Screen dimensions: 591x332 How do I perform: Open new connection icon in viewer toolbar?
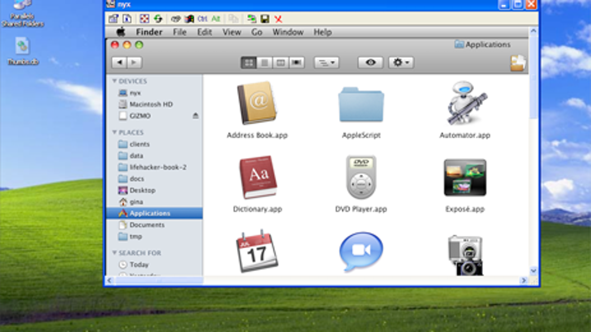(x=252, y=18)
